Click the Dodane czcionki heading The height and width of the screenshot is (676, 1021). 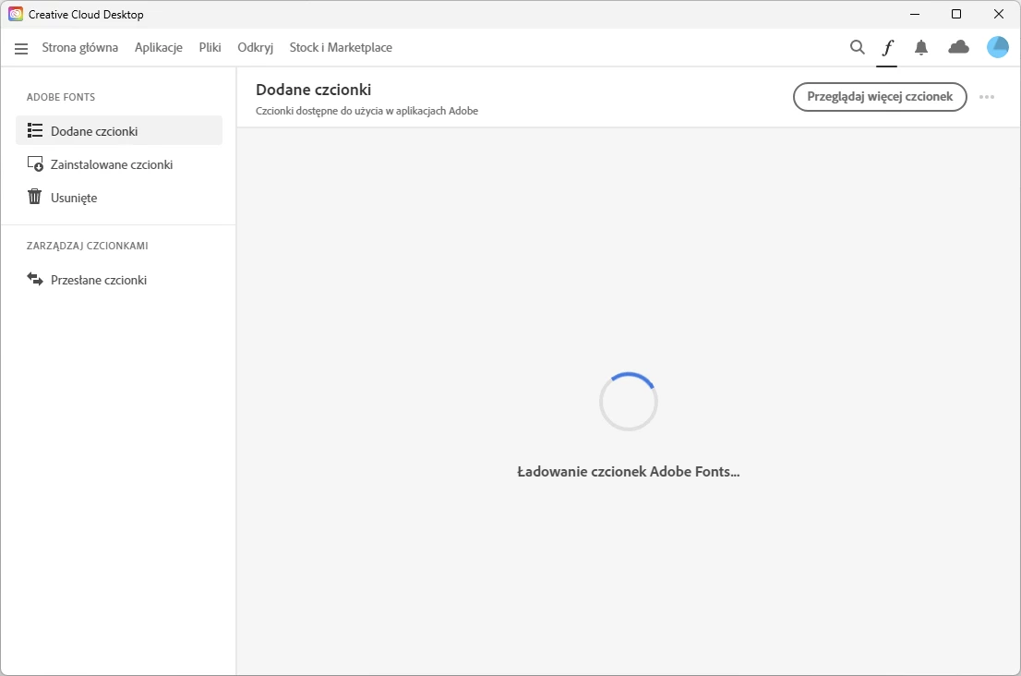[313, 90]
